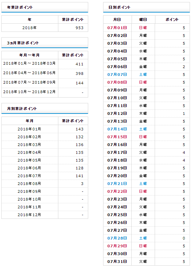Select the 07月31日 daily row
Viewport: 192px width, 268px height.
146,262
